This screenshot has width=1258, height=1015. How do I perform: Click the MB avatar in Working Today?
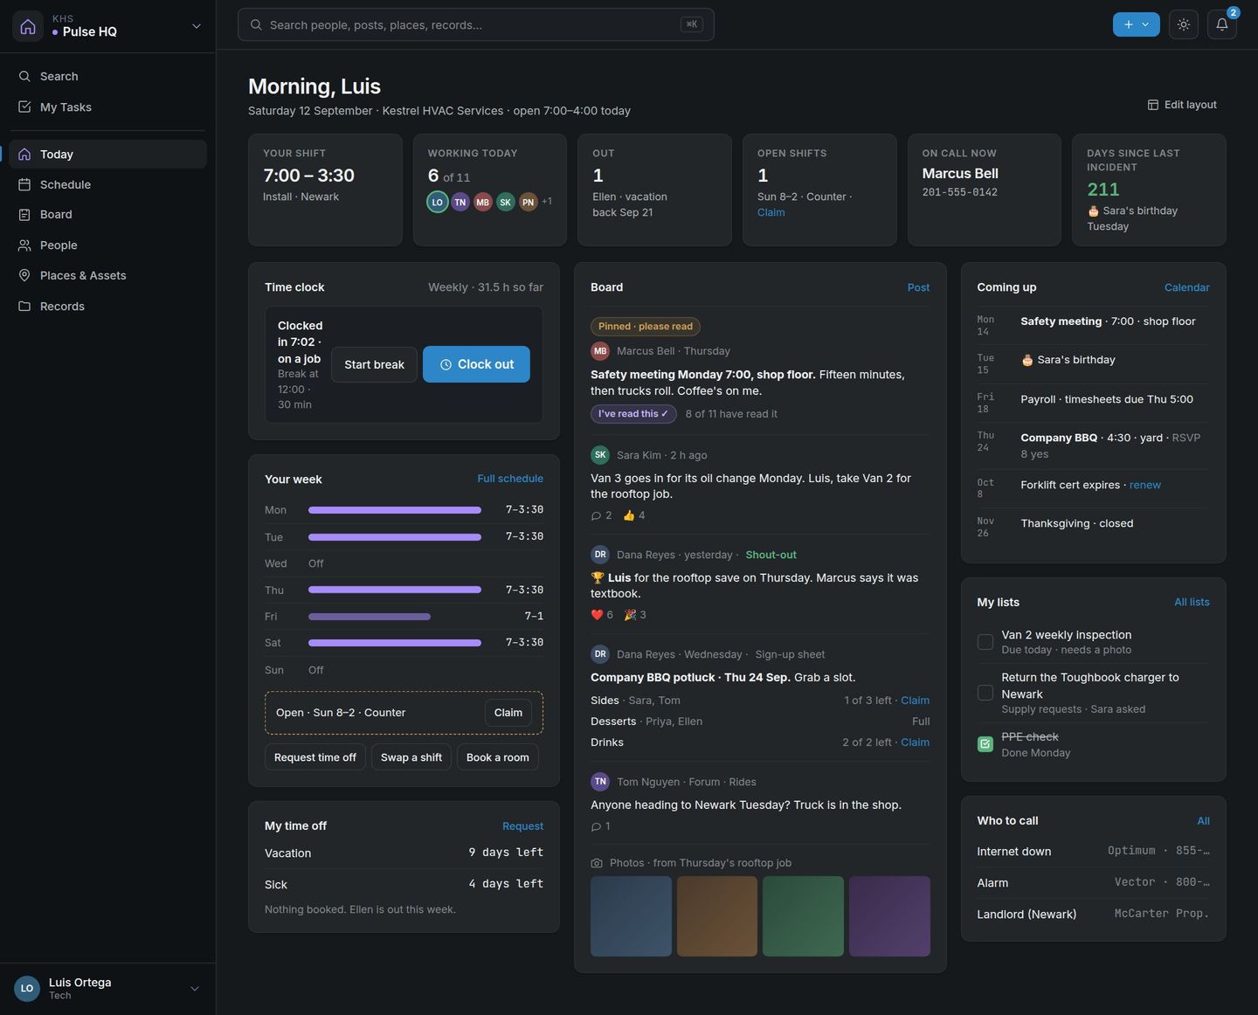pos(483,202)
